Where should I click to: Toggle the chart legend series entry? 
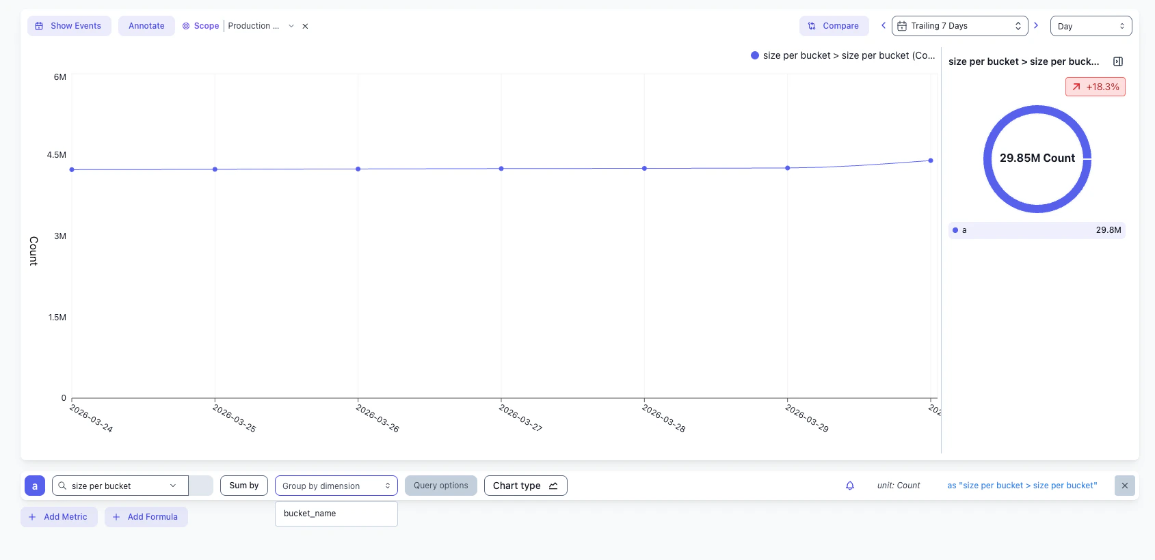(x=842, y=55)
